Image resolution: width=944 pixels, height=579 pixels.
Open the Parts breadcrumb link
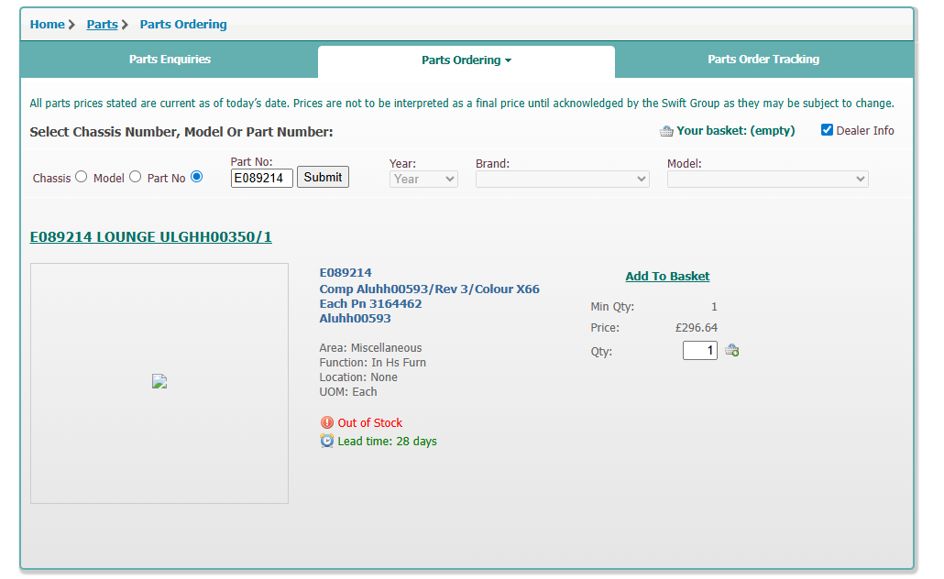103,24
